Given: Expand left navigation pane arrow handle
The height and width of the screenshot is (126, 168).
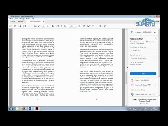Looking at the screenshot, I should coord(9,68).
